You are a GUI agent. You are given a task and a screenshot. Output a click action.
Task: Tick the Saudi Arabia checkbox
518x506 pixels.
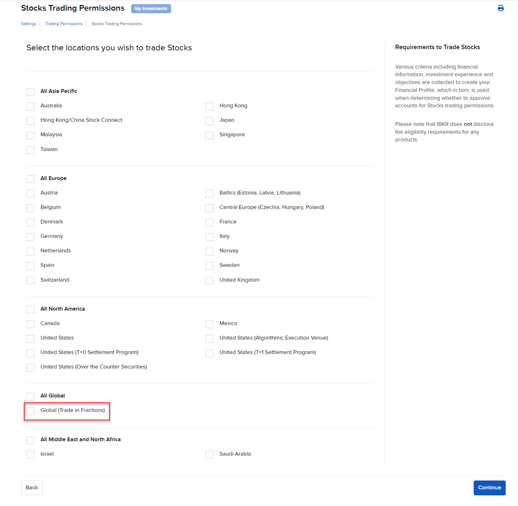click(x=209, y=455)
